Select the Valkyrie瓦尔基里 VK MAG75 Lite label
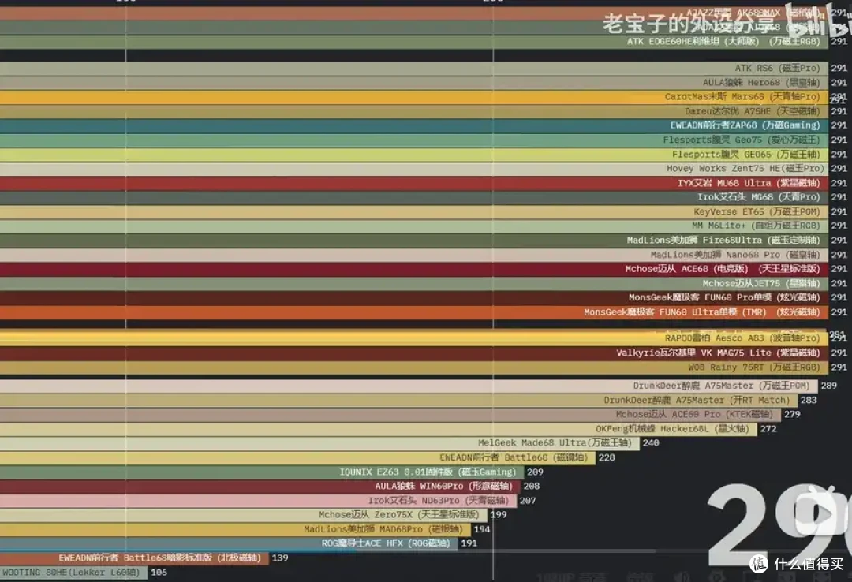 click(x=719, y=353)
